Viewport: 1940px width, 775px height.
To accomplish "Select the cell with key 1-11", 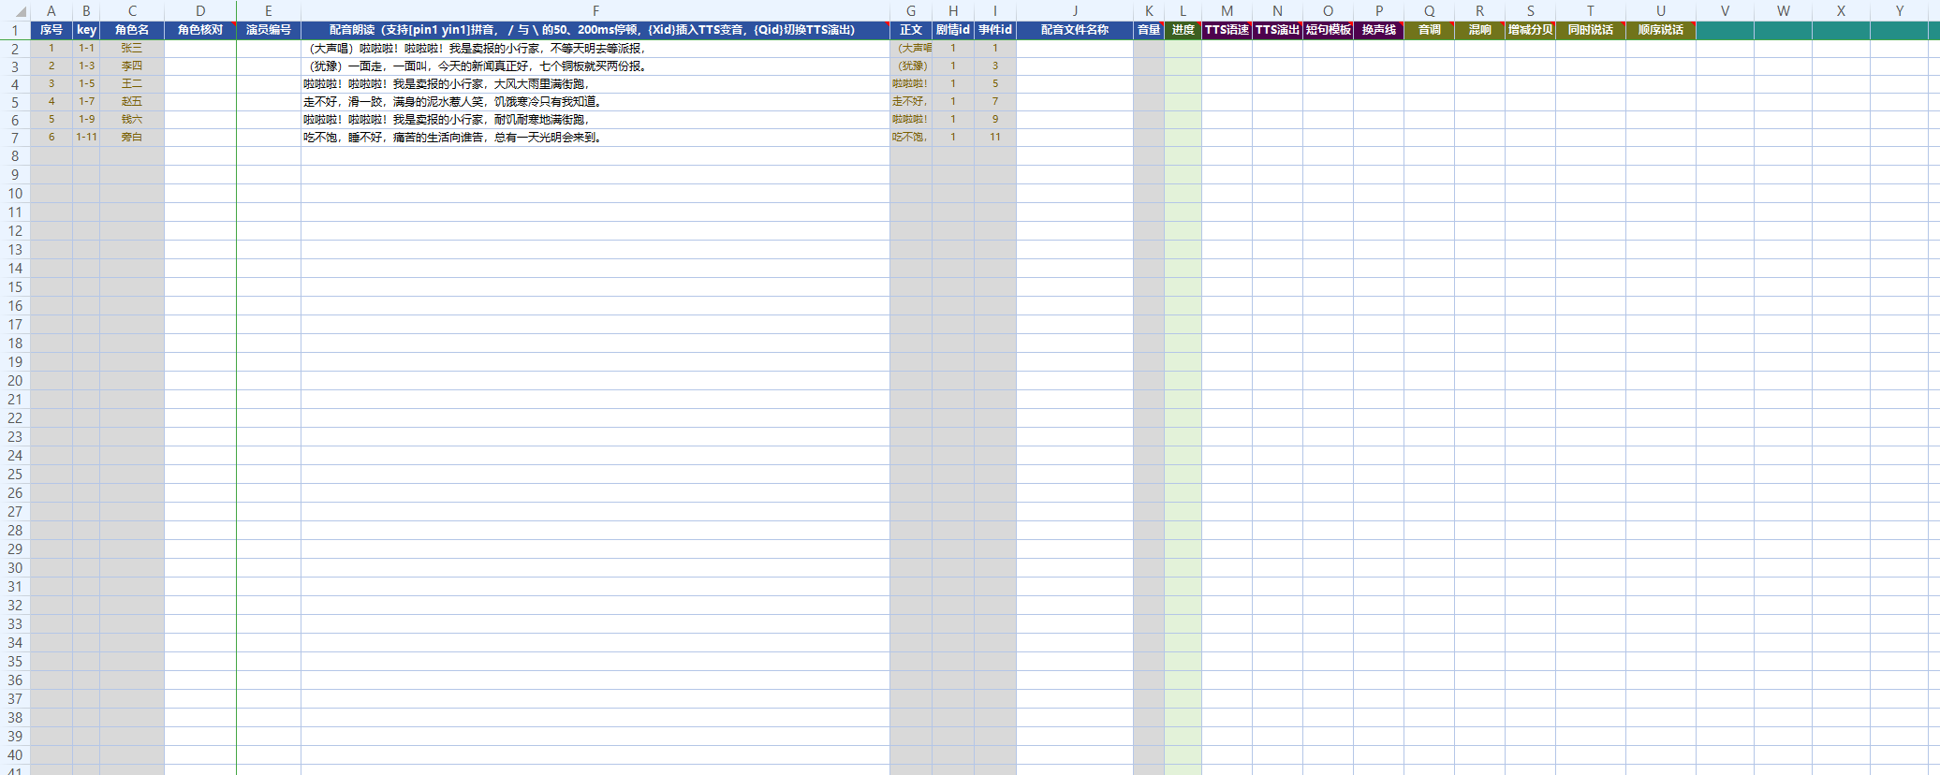I will (86, 137).
